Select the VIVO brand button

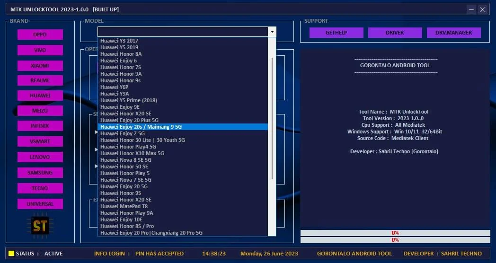[x=40, y=50]
